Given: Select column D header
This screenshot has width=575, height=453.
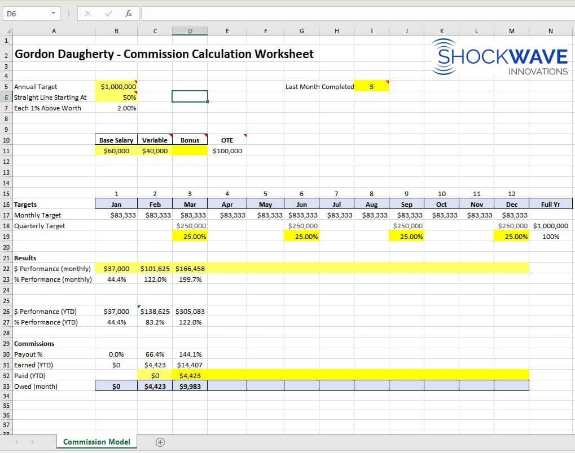Looking at the screenshot, I should pyautogui.click(x=190, y=31).
